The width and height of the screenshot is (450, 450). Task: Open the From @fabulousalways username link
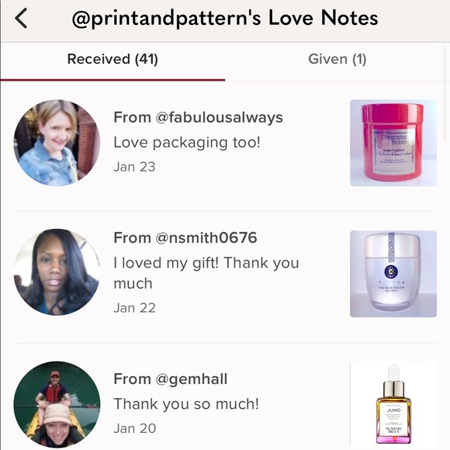198,117
